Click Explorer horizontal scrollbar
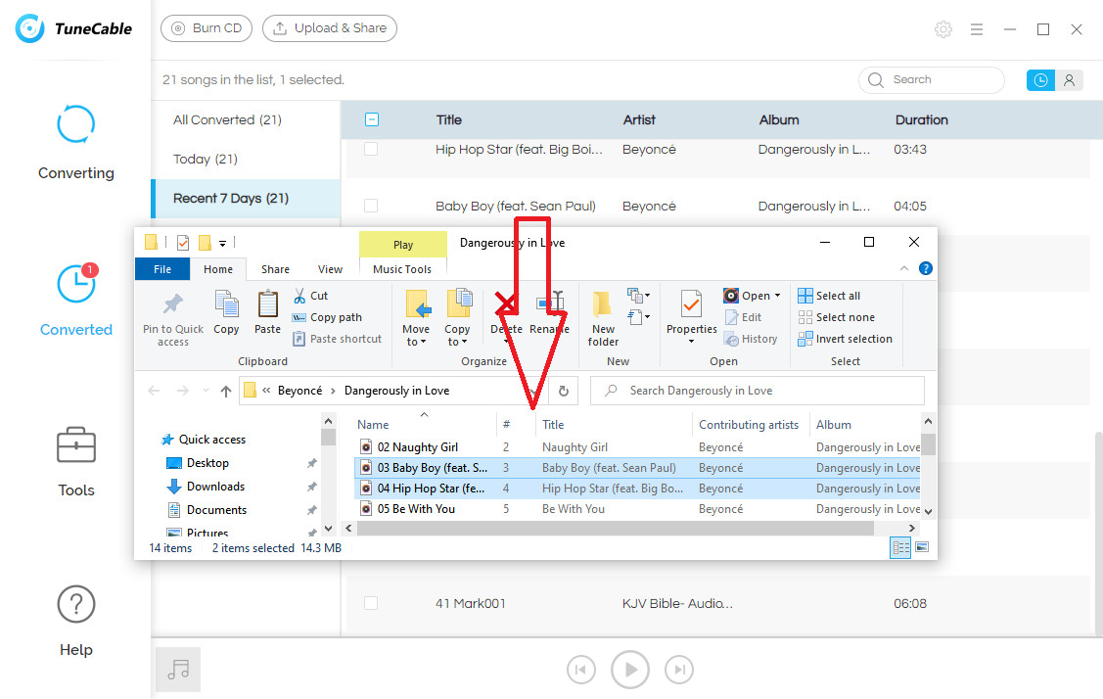The image size is (1103, 699). pos(616,528)
